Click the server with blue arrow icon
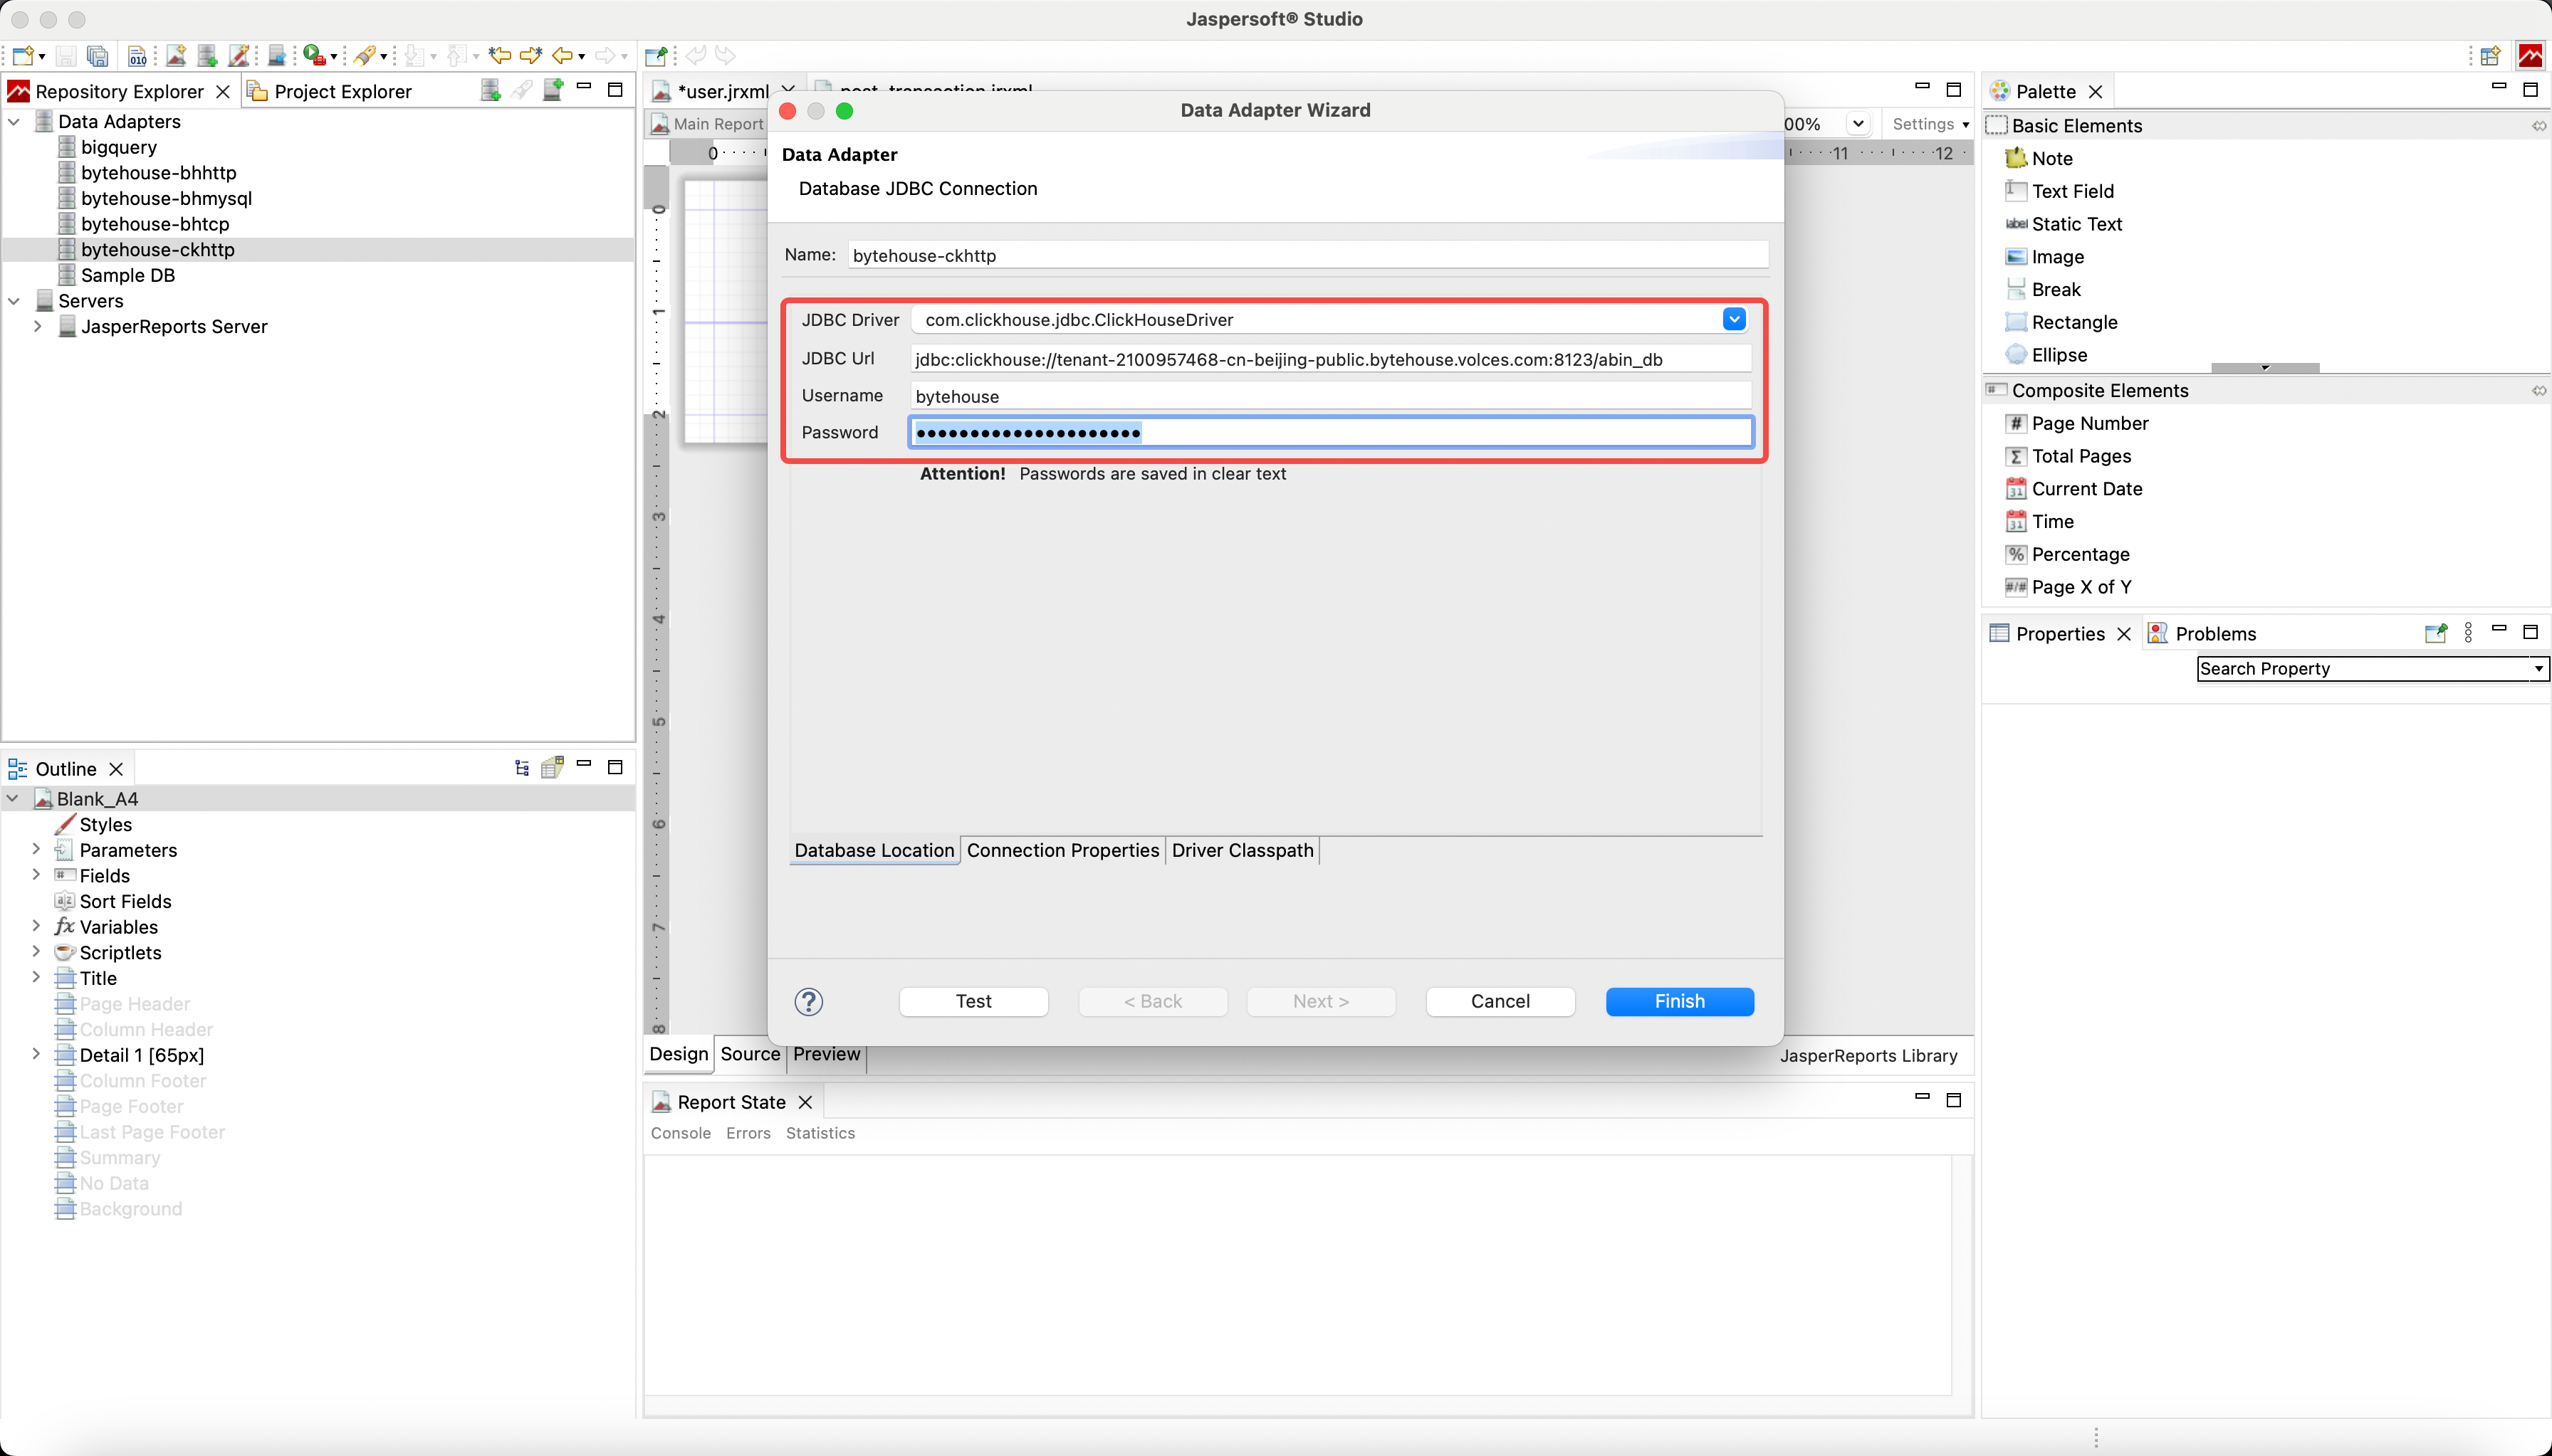2552x1456 pixels. 277,55
